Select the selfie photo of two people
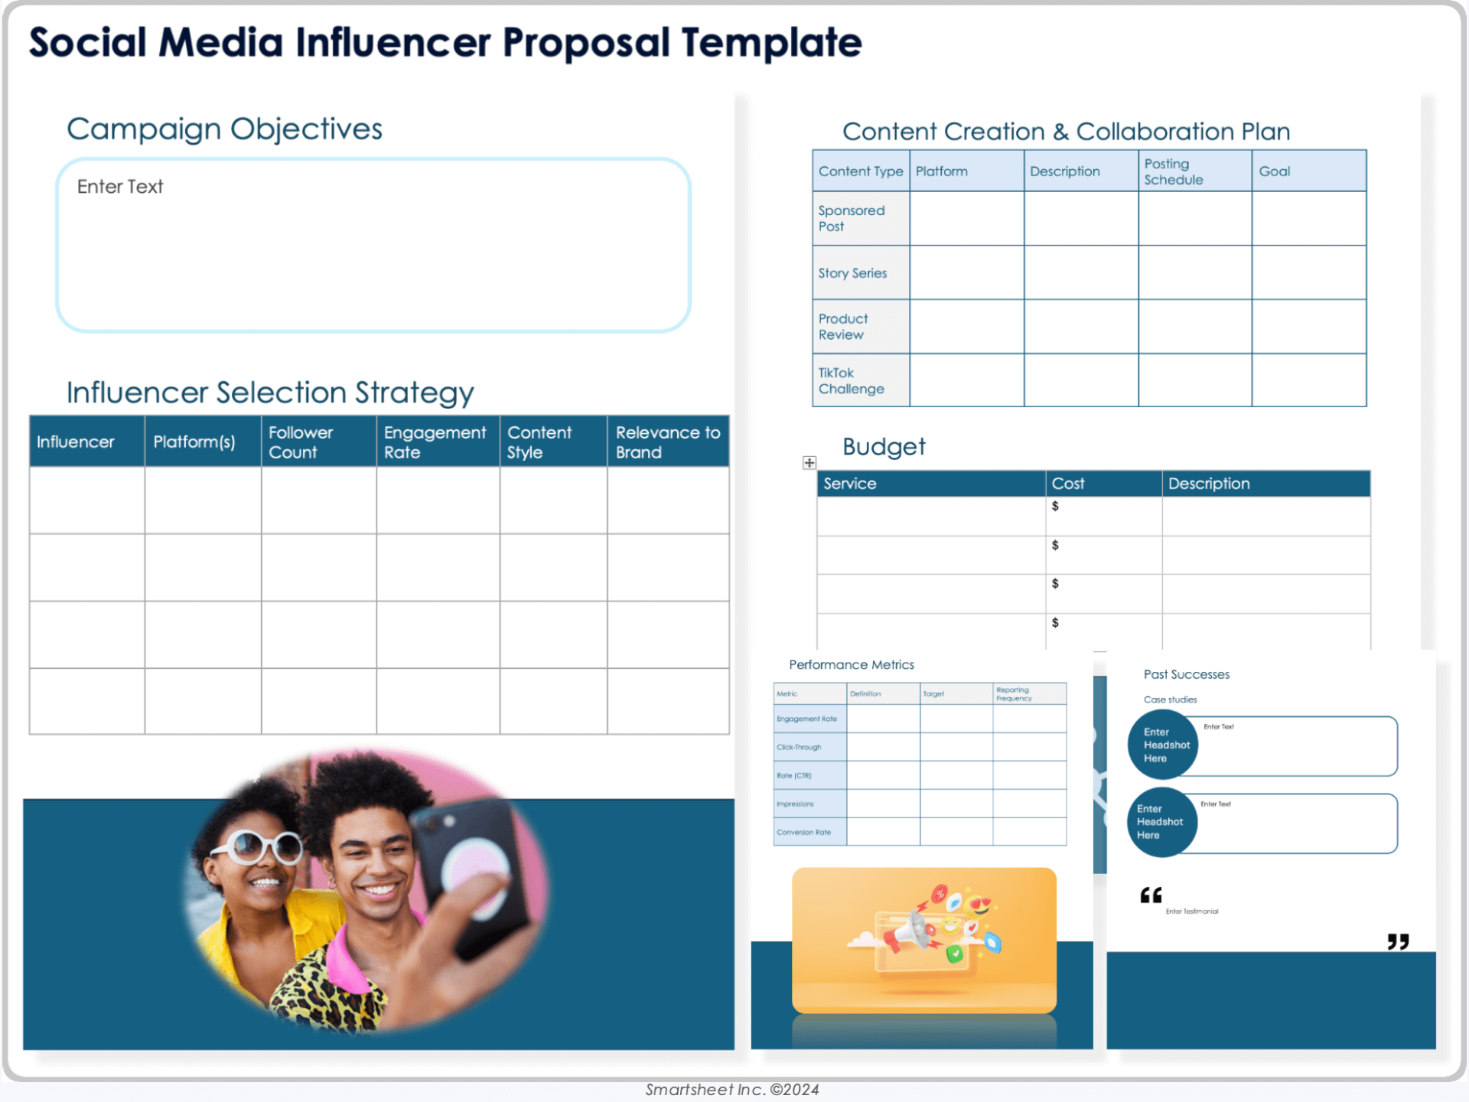The image size is (1469, 1102). 367,892
